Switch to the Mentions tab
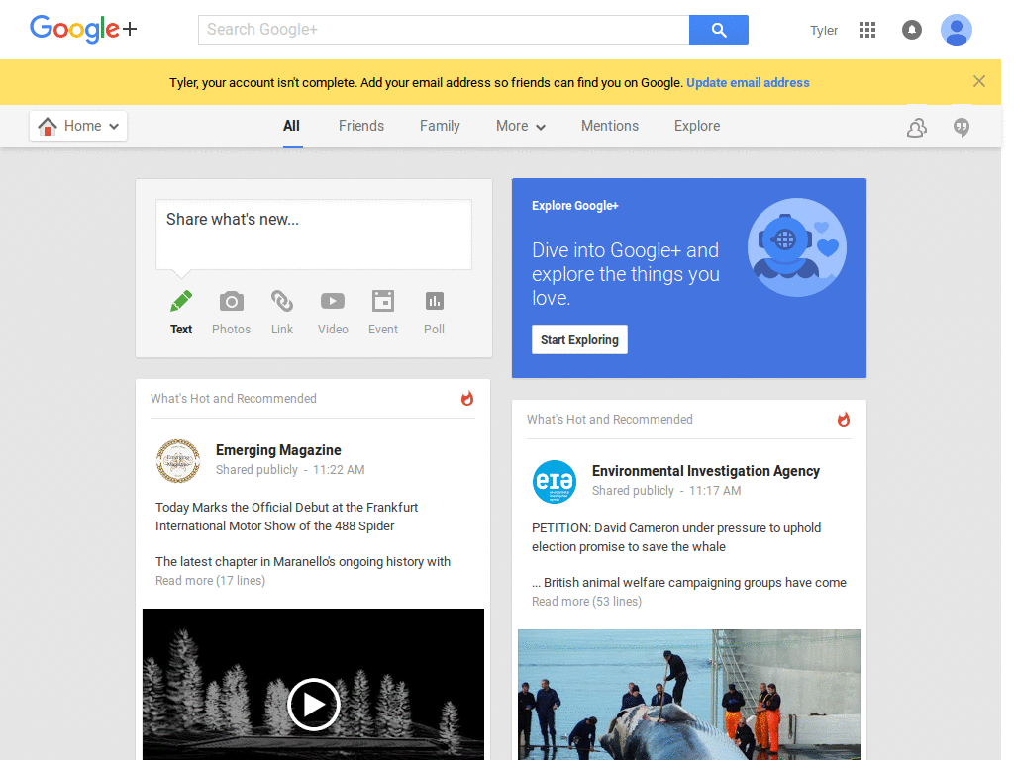The image size is (1014, 760). pyautogui.click(x=610, y=126)
